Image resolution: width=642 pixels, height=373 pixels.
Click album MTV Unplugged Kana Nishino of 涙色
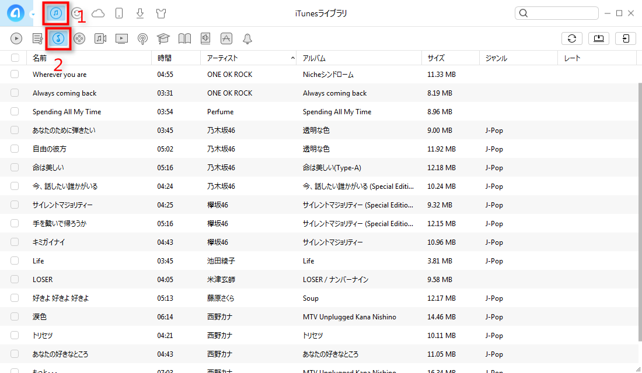pos(350,317)
